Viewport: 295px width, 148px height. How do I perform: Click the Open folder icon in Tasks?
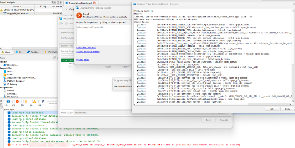[5, 74]
